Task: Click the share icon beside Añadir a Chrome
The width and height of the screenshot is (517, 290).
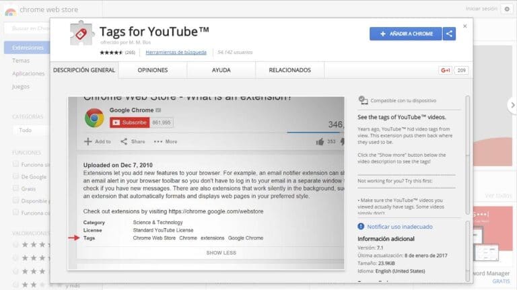Action: tap(450, 34)
